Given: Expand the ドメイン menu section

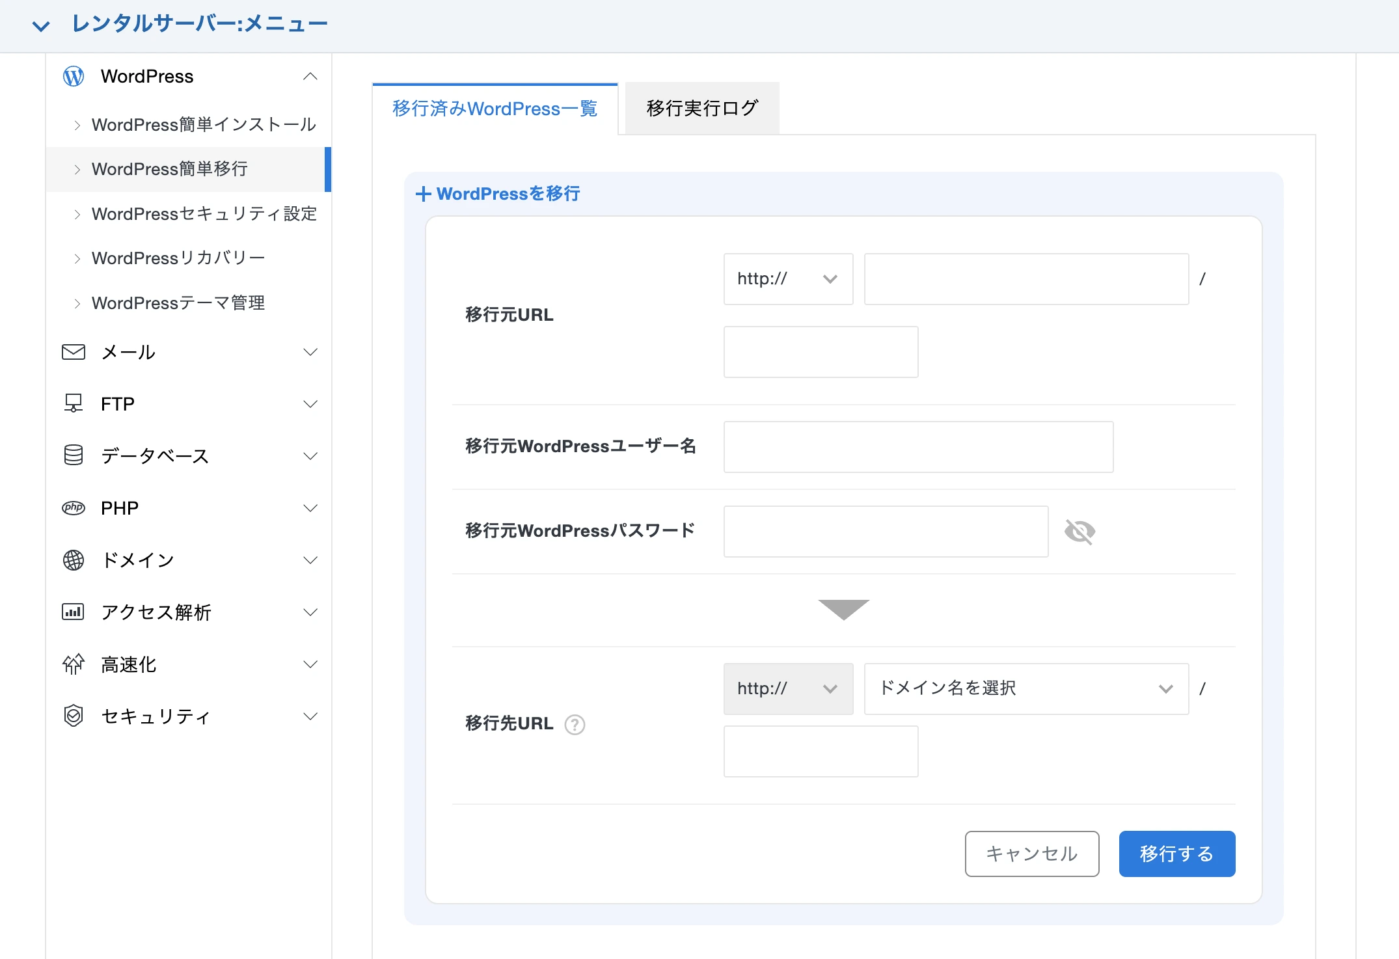Looking at the screenshot, I should click(310, 560).
